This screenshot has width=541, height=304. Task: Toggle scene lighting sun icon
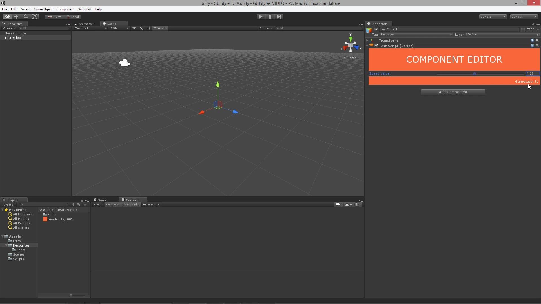click(141, 28)
